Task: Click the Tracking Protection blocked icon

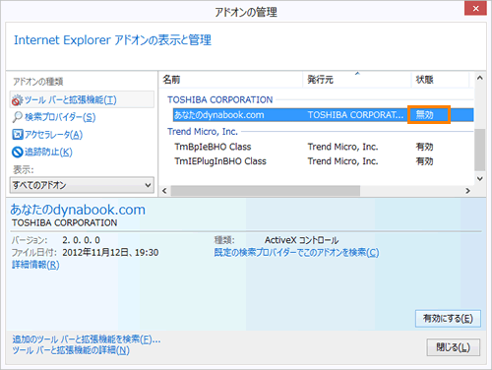Action: 17,152
